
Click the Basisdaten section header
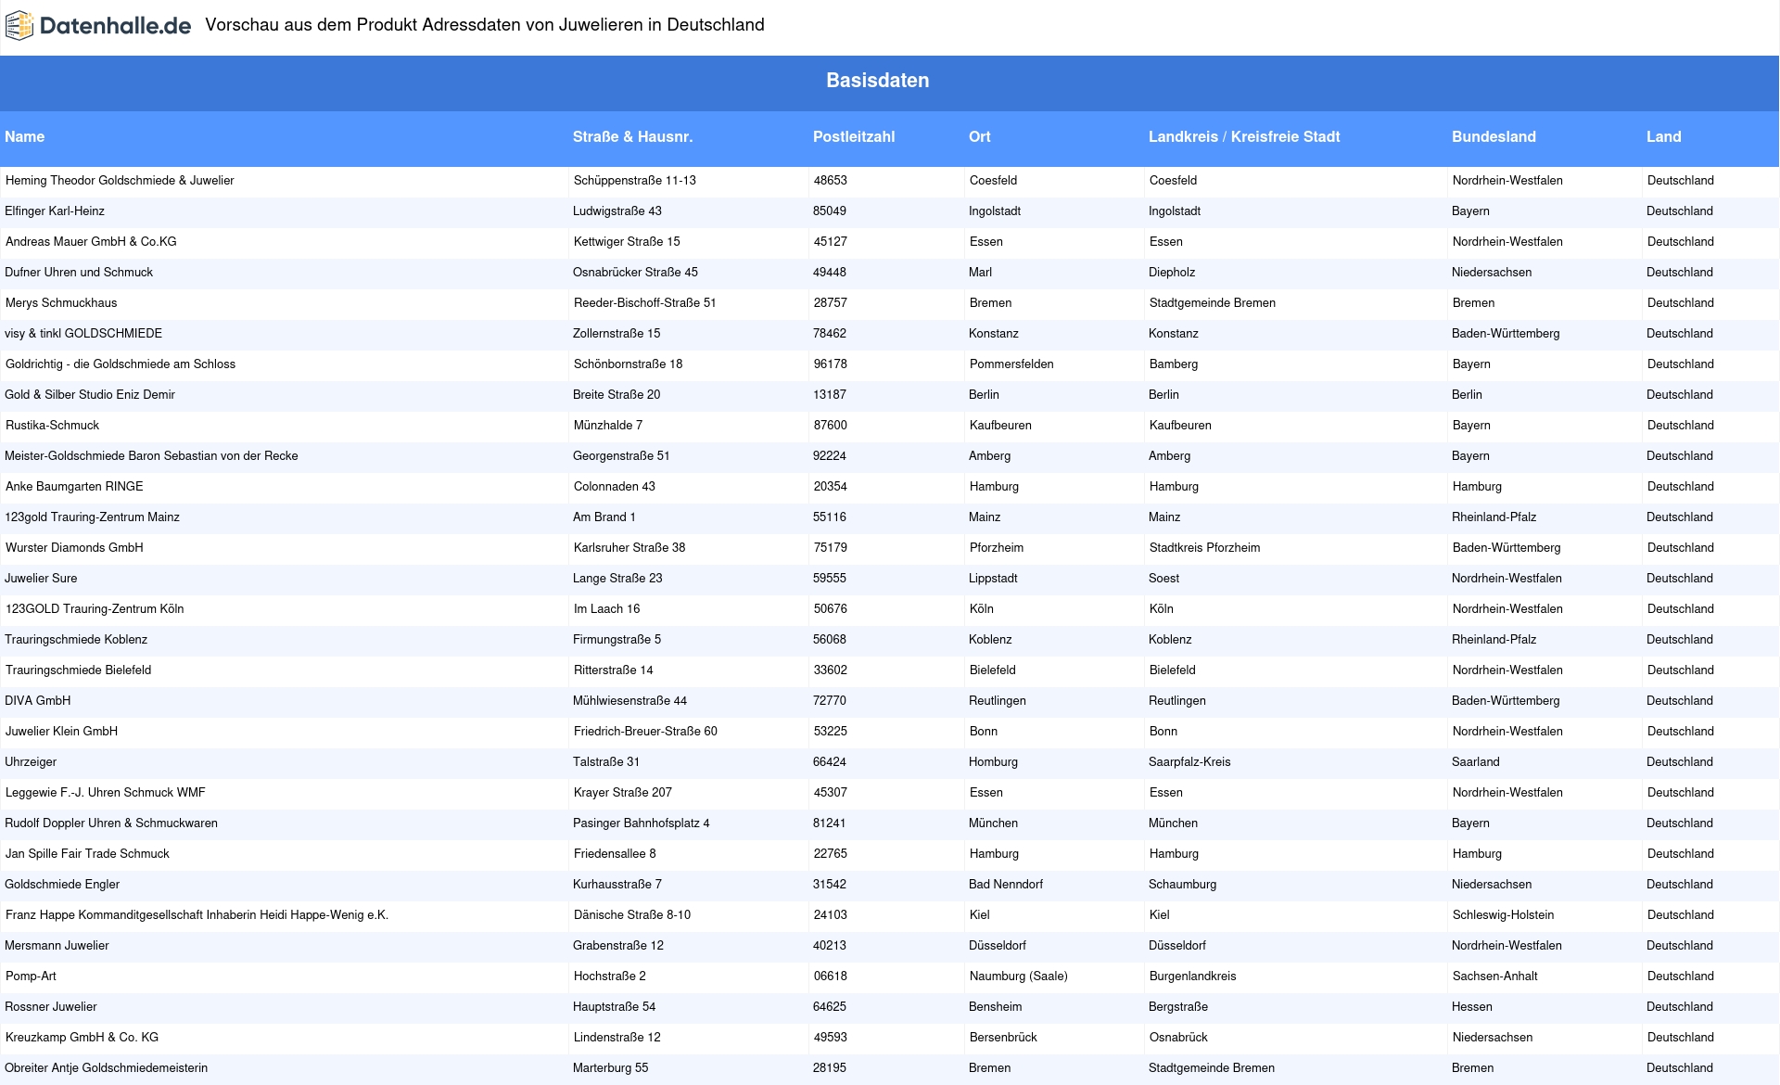tap(877, 81)
